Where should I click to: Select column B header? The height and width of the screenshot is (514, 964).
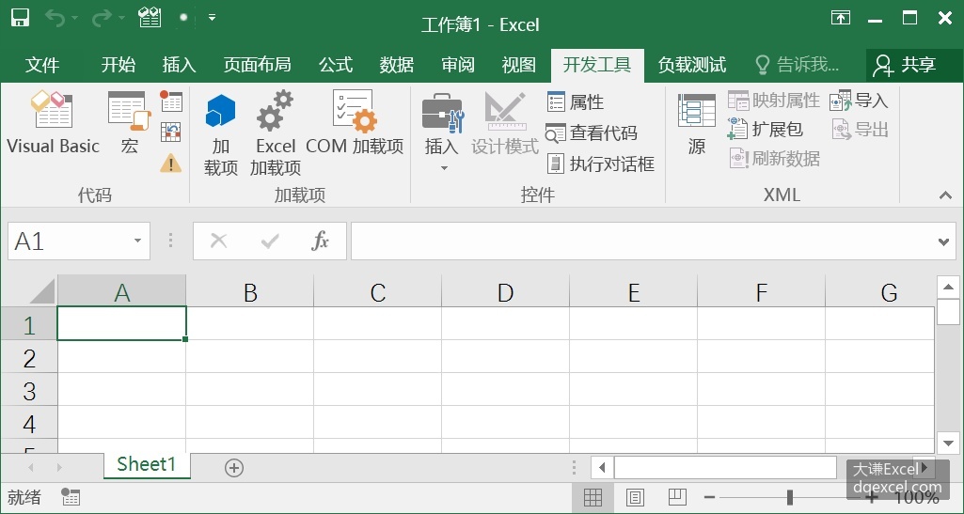click(250, 292)
